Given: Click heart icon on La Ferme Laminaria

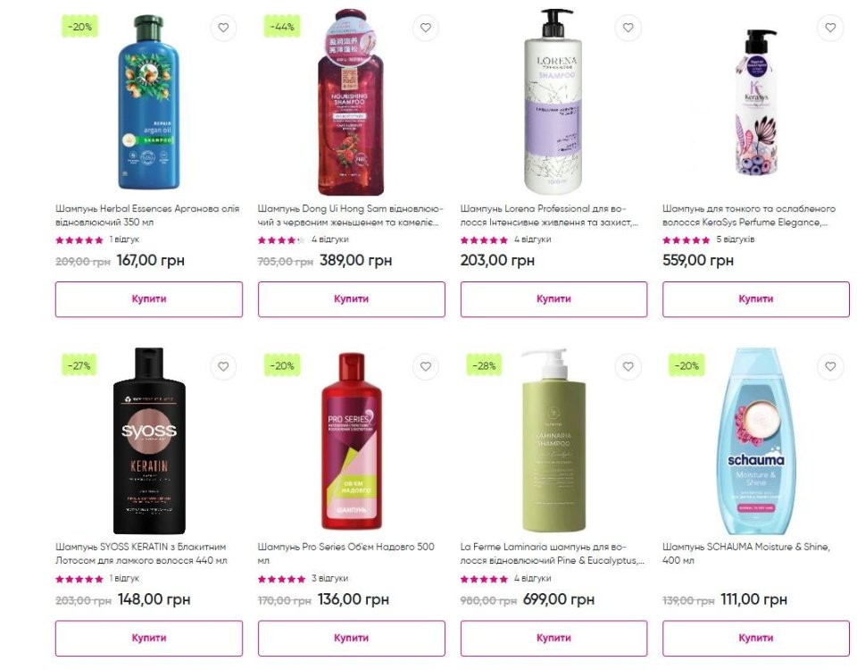Looking at the screenshot, I should tap(628, 366).
